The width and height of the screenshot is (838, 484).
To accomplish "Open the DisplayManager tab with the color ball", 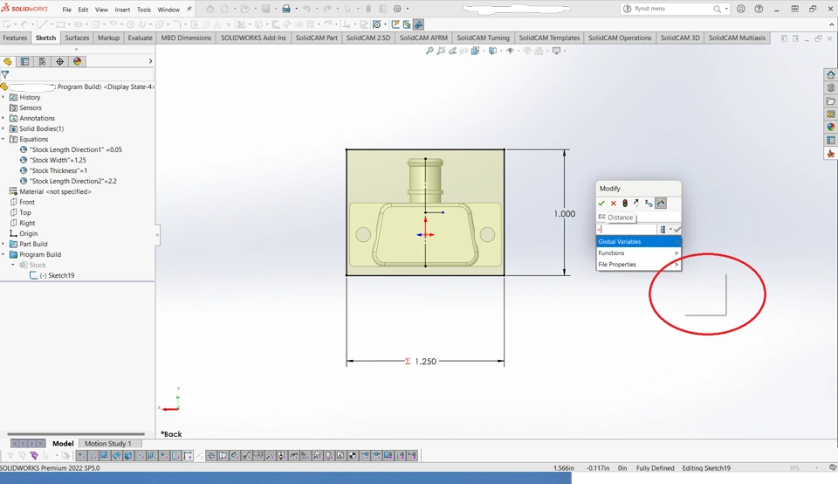I will coord(78,61).
